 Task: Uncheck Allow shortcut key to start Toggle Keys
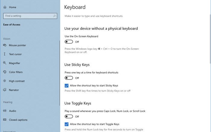pyautogui.click(x=67, y=124)
